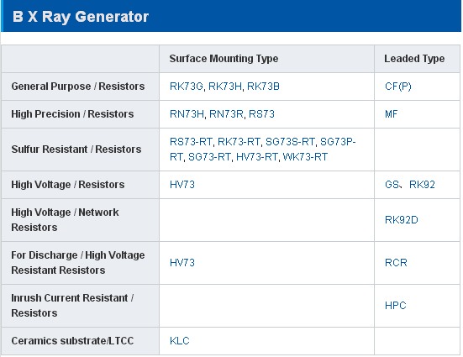
Task: Open the RK73G product link
Action: [187, 87]
